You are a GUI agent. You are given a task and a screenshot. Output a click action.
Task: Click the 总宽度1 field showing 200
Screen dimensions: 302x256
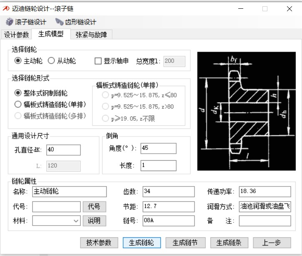(174, 62)
